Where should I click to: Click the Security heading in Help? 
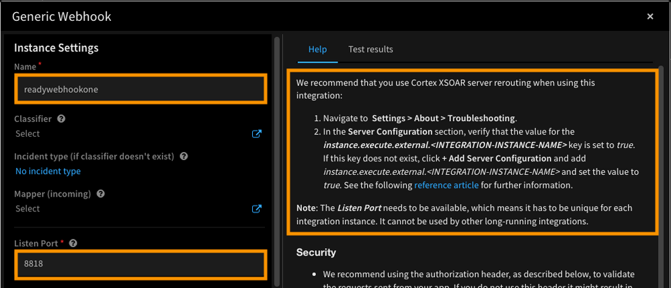click(x=316, y=252)
